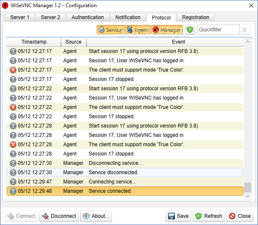Click the Disconnect button
Image resolution: width=258 pixels, height=225 pixels.
tap(59, 216)
